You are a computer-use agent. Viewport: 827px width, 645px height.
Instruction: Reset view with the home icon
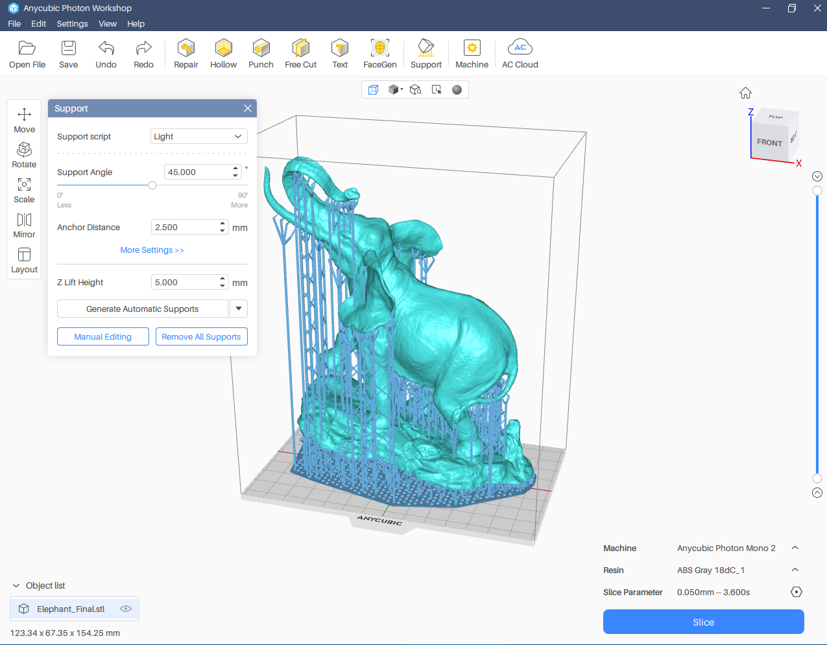745,93
